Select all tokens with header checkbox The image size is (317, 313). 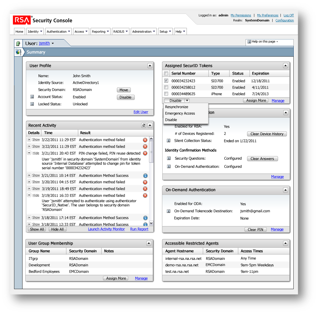pos(166,73)
